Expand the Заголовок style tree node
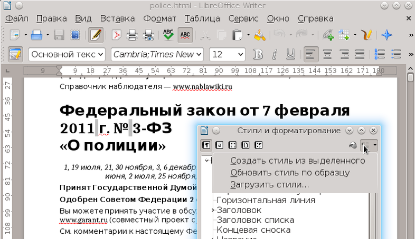415x239 pixels. [x=213, y=210]
